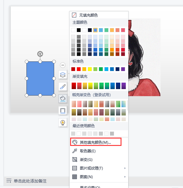Viewport: 183px width, 188px height.
Task: Click the top-left resize handle of rectangle
Action: (x=26, y=62)
